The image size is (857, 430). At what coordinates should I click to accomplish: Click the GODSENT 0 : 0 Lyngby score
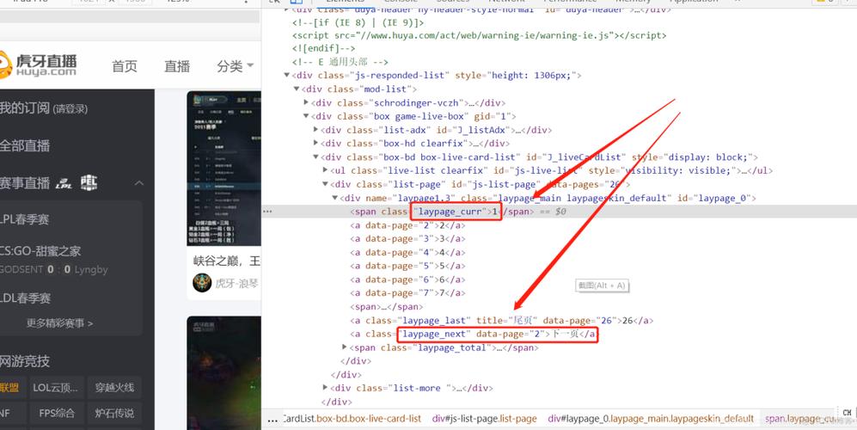tap(54, 270)
